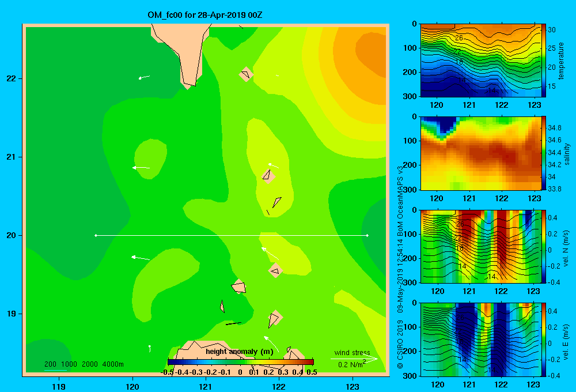The width and height of the screenshot is (576, 392).
Task: Click the "200 1000 2000 4000m" depth legend
Action: pos(84,364)
